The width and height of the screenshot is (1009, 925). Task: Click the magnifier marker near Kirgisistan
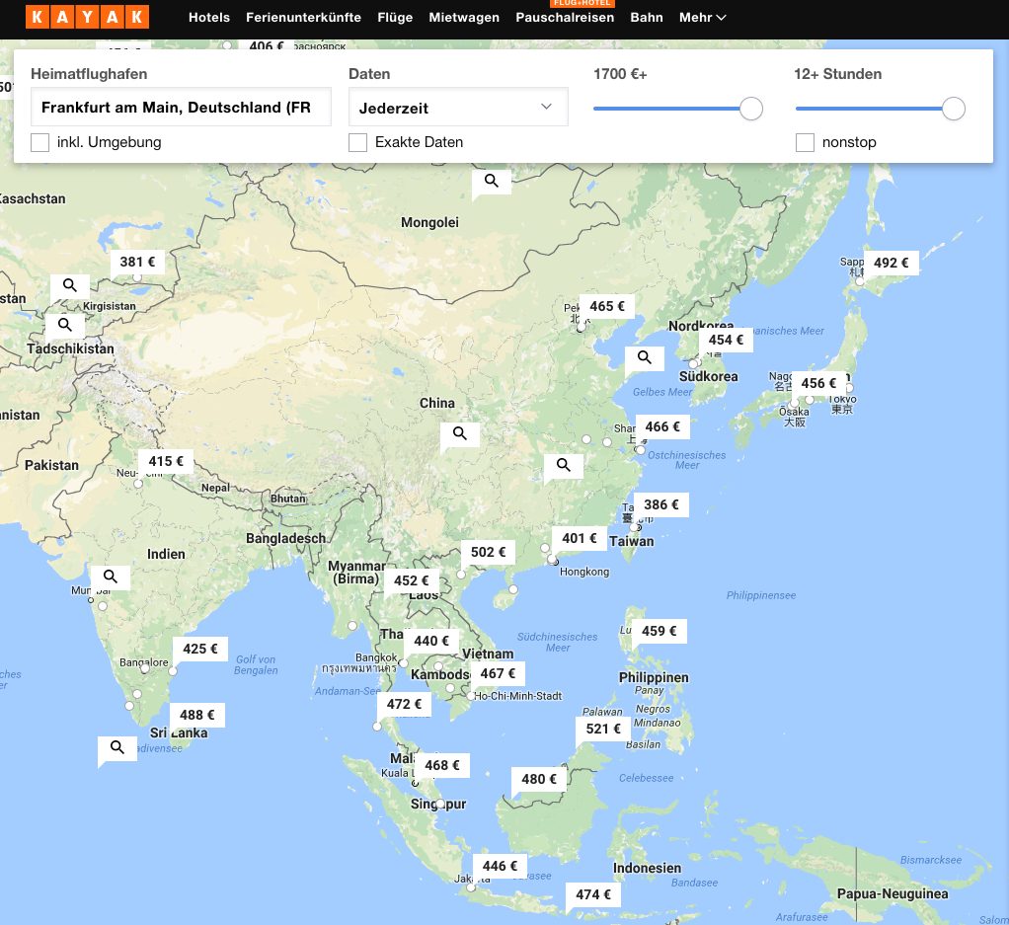coord(69,285)
